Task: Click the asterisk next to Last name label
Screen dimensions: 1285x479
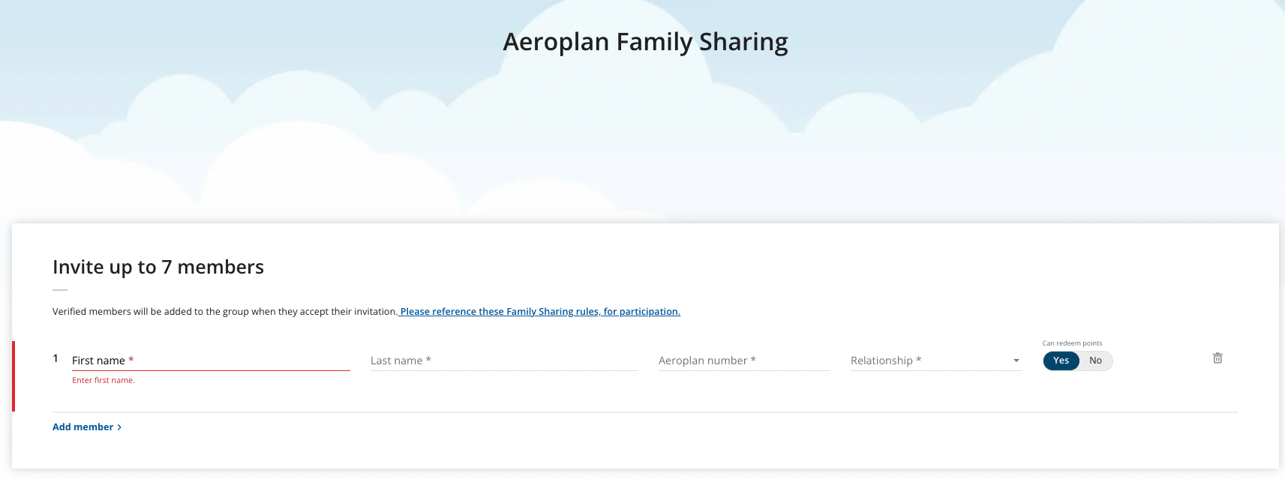Action: pyautogui.click(x=428, y=360)
